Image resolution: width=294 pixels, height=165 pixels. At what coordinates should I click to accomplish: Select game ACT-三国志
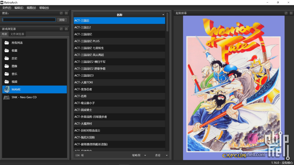click(119, 20)
